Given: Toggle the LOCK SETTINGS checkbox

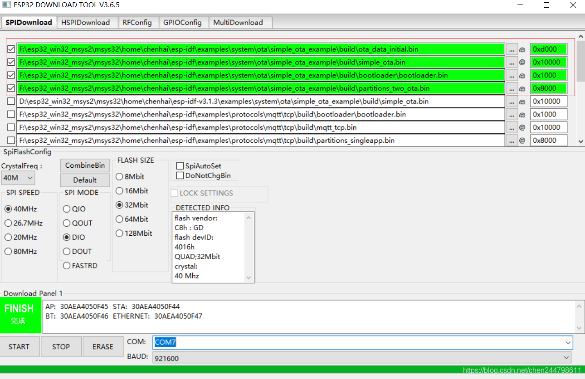Looking at the screenshot, I should (x=175, y=193).
